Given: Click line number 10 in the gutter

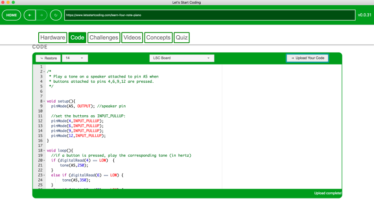Looking at the screenshot, I should point(40,111).
